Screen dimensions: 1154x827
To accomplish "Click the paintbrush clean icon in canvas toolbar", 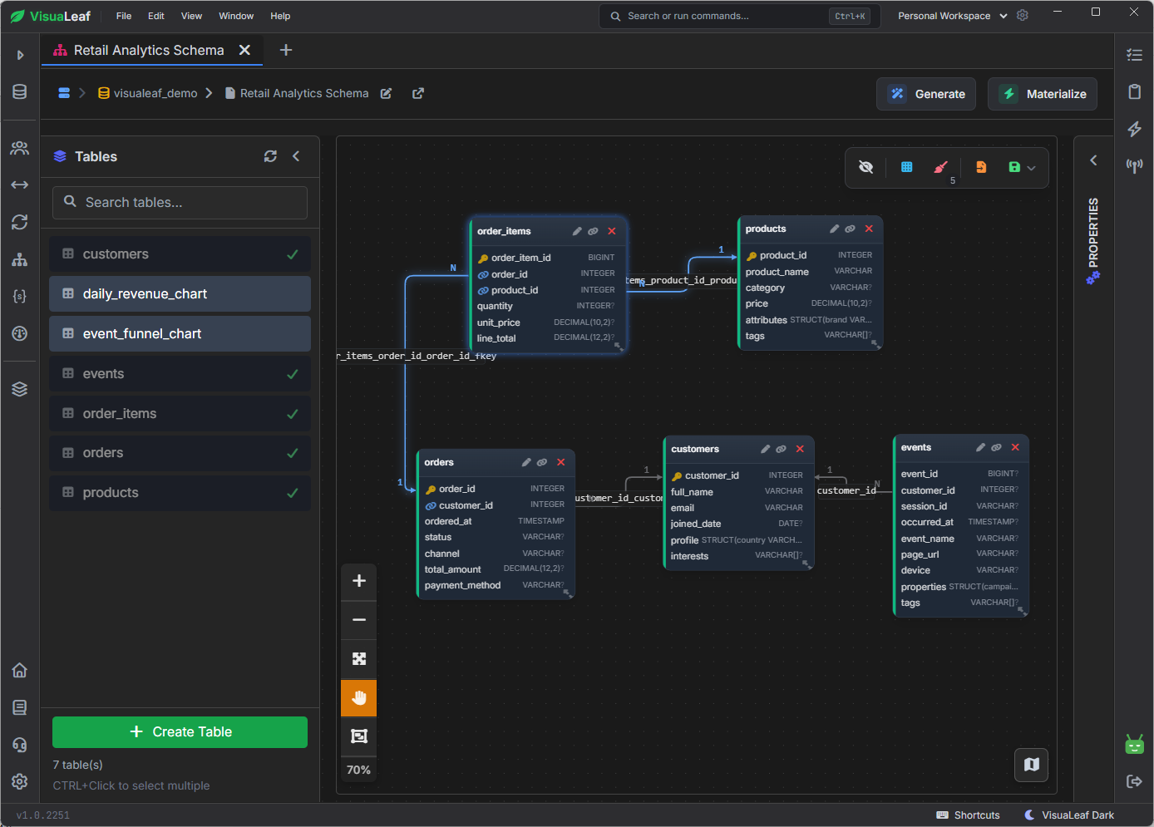I will [941, 167].
